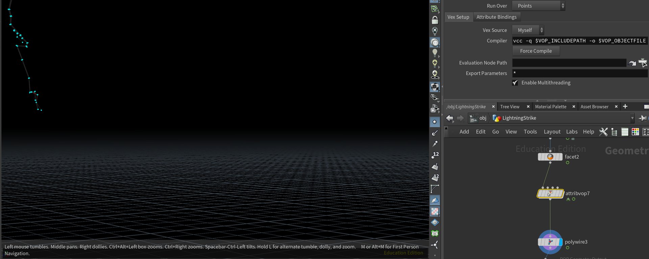
Task: Click the light bulb display icon
Action: [435, 53]
